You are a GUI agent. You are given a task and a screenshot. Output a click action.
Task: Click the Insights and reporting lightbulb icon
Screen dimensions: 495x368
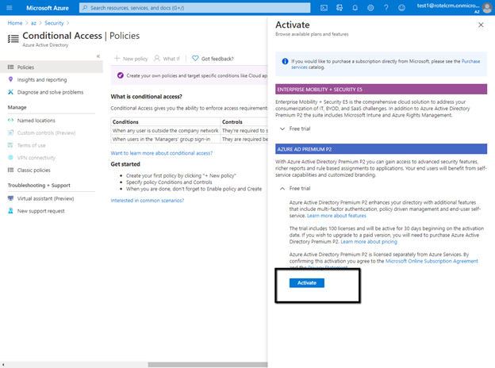11,79
